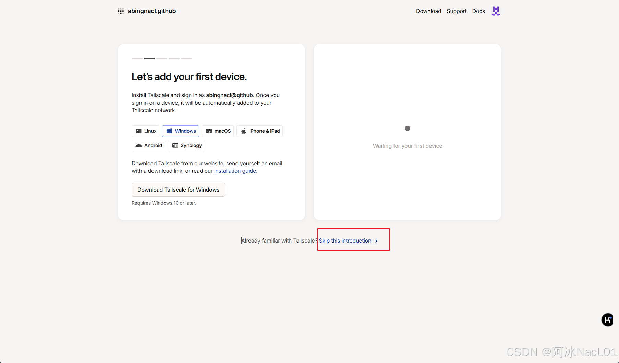Click the Linux terminal icon

pyautogui.click(x=138, y=131)
